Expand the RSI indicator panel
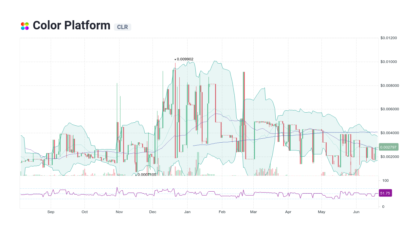 click(196, 193)
